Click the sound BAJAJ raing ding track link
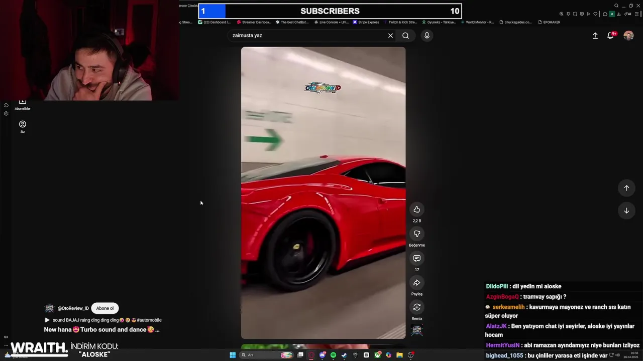 coord(103,320)
